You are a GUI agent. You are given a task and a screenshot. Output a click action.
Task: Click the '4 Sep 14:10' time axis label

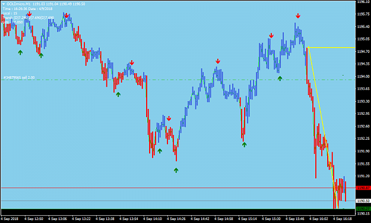tap(153, 218)
